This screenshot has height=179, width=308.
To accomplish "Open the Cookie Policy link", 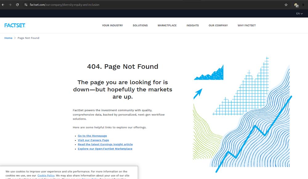I will pos(46,175).
